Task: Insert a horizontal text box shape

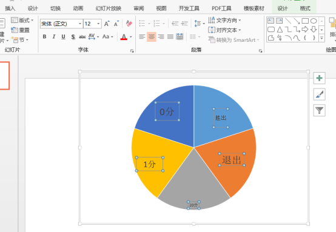Action: (x=271, y=21)
